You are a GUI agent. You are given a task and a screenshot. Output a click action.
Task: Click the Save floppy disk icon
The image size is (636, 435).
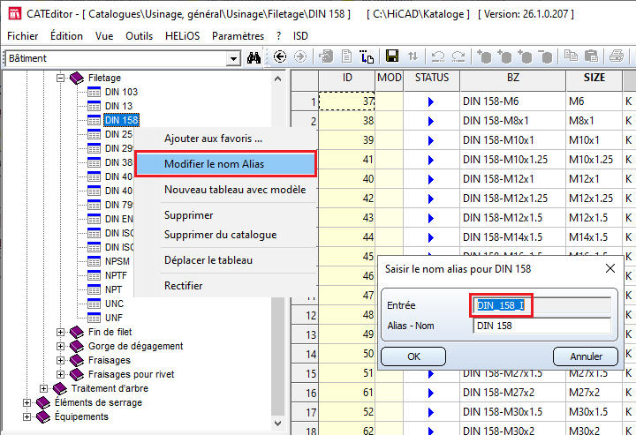click(391, 56)
